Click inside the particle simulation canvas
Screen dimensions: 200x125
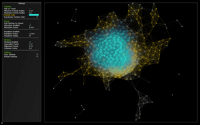[x=121, y=62]
